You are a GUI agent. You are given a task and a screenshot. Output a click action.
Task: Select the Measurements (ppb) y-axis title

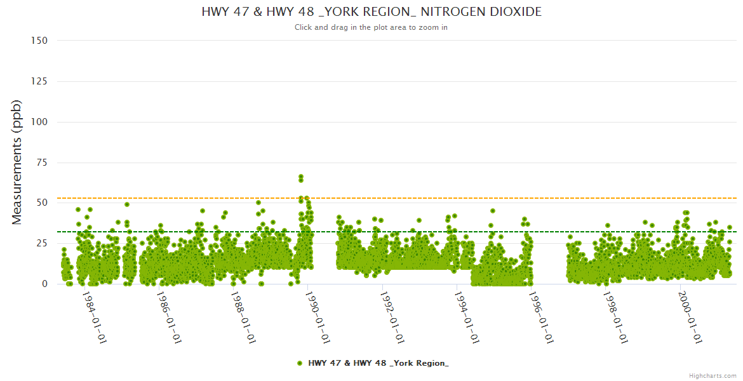tap(17, 162)
